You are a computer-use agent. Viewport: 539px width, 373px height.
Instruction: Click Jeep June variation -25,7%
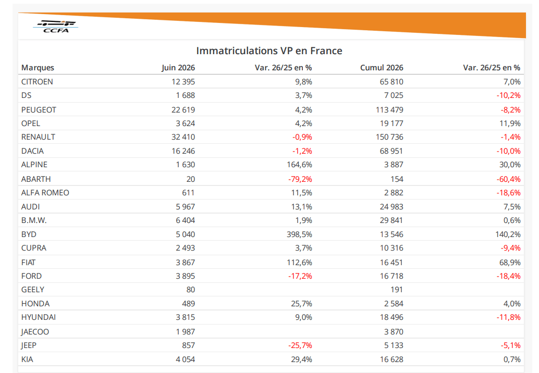click(x=300, y=345)
